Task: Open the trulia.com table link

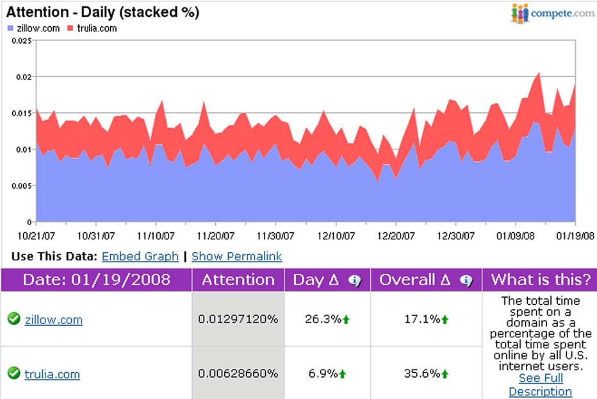Action: point(52,374)
